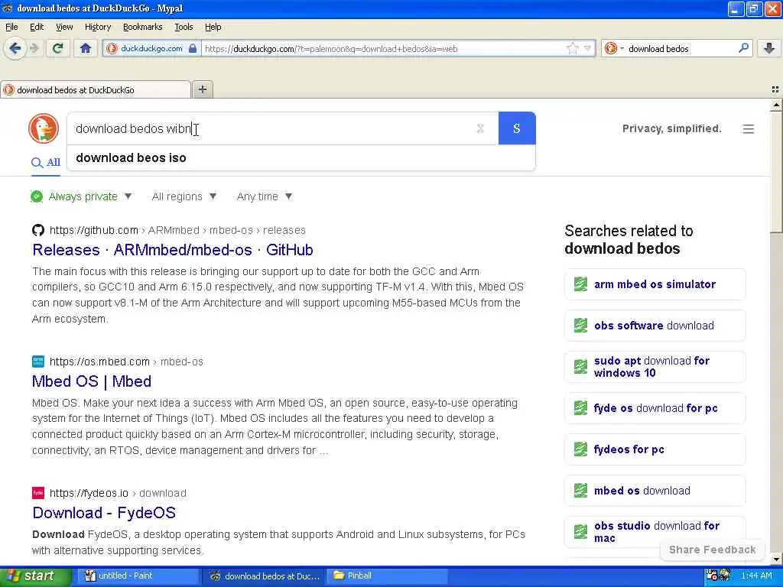Clear the search box with the X
Screen dimensions: 783x587
click(480, 128)
